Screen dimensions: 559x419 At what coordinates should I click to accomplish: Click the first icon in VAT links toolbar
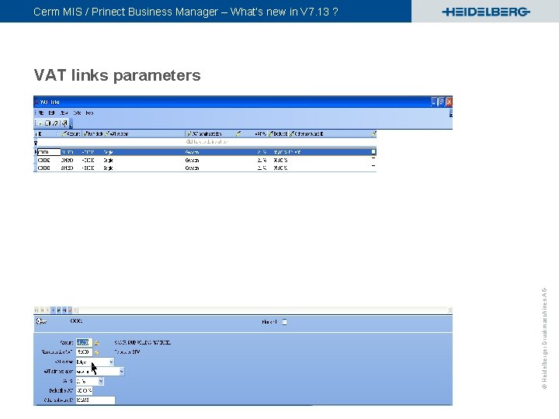coord(40,123)
